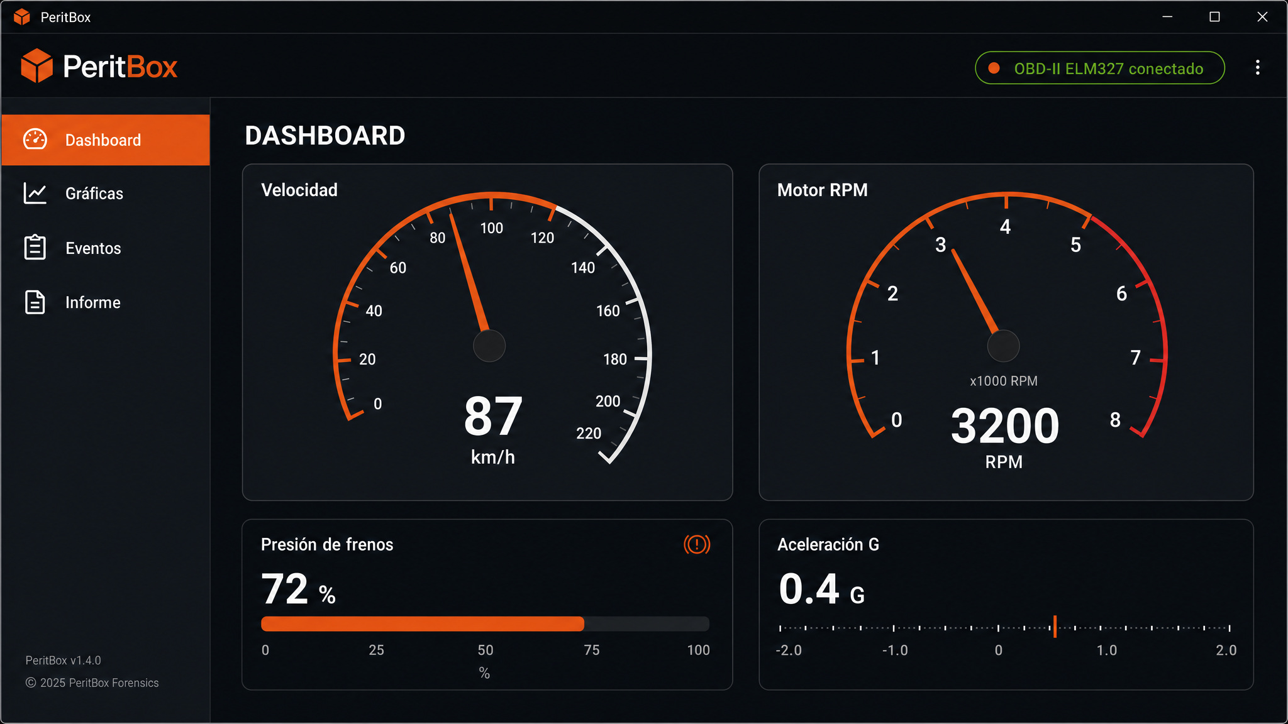Click the Gráficas line chart icon
The width and height of the screenshot is (1288, 724).
(x=35, y=194)
